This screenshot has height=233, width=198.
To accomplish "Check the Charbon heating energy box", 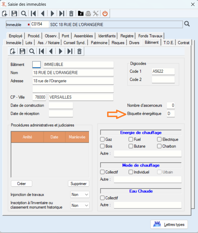I will click(159, 146).
